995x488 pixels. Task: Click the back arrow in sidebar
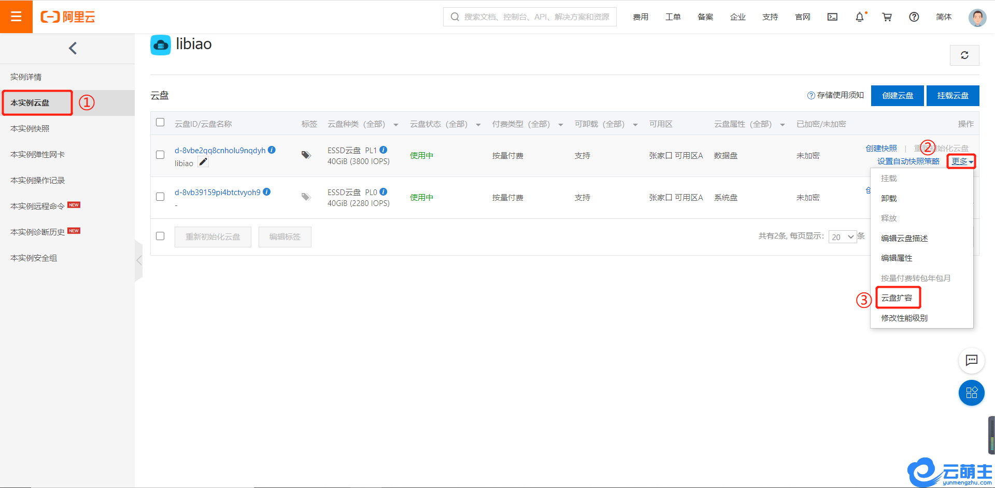pyautogui.click(x=73, y=48)
